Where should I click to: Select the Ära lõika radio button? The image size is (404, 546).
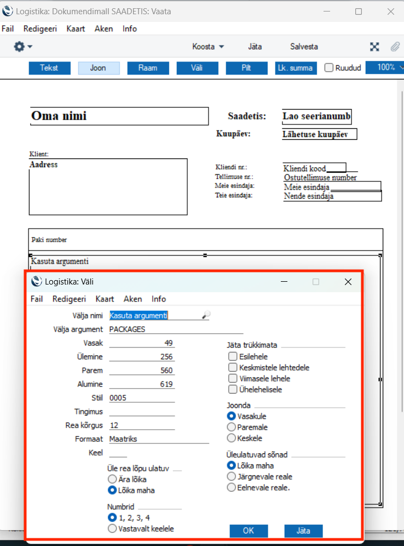(112, 479)
